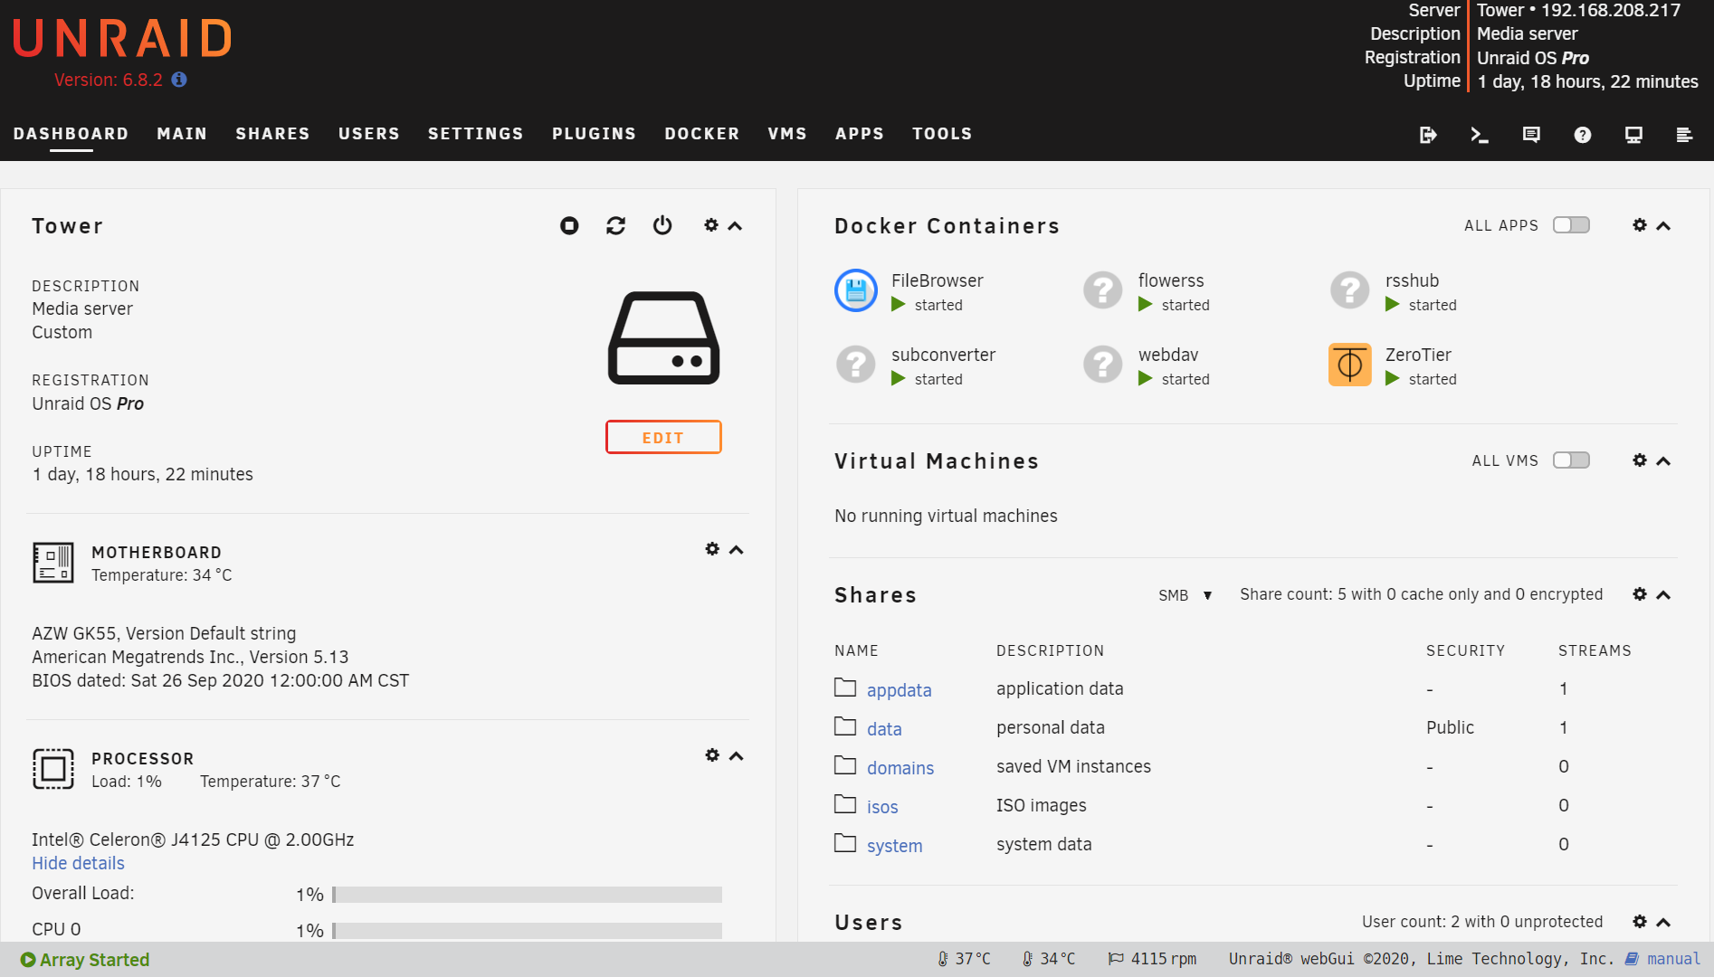Toggle the All VMs switch
Screen dimensions: 1714x977
pyautogui.click(x=1571, y=460)
